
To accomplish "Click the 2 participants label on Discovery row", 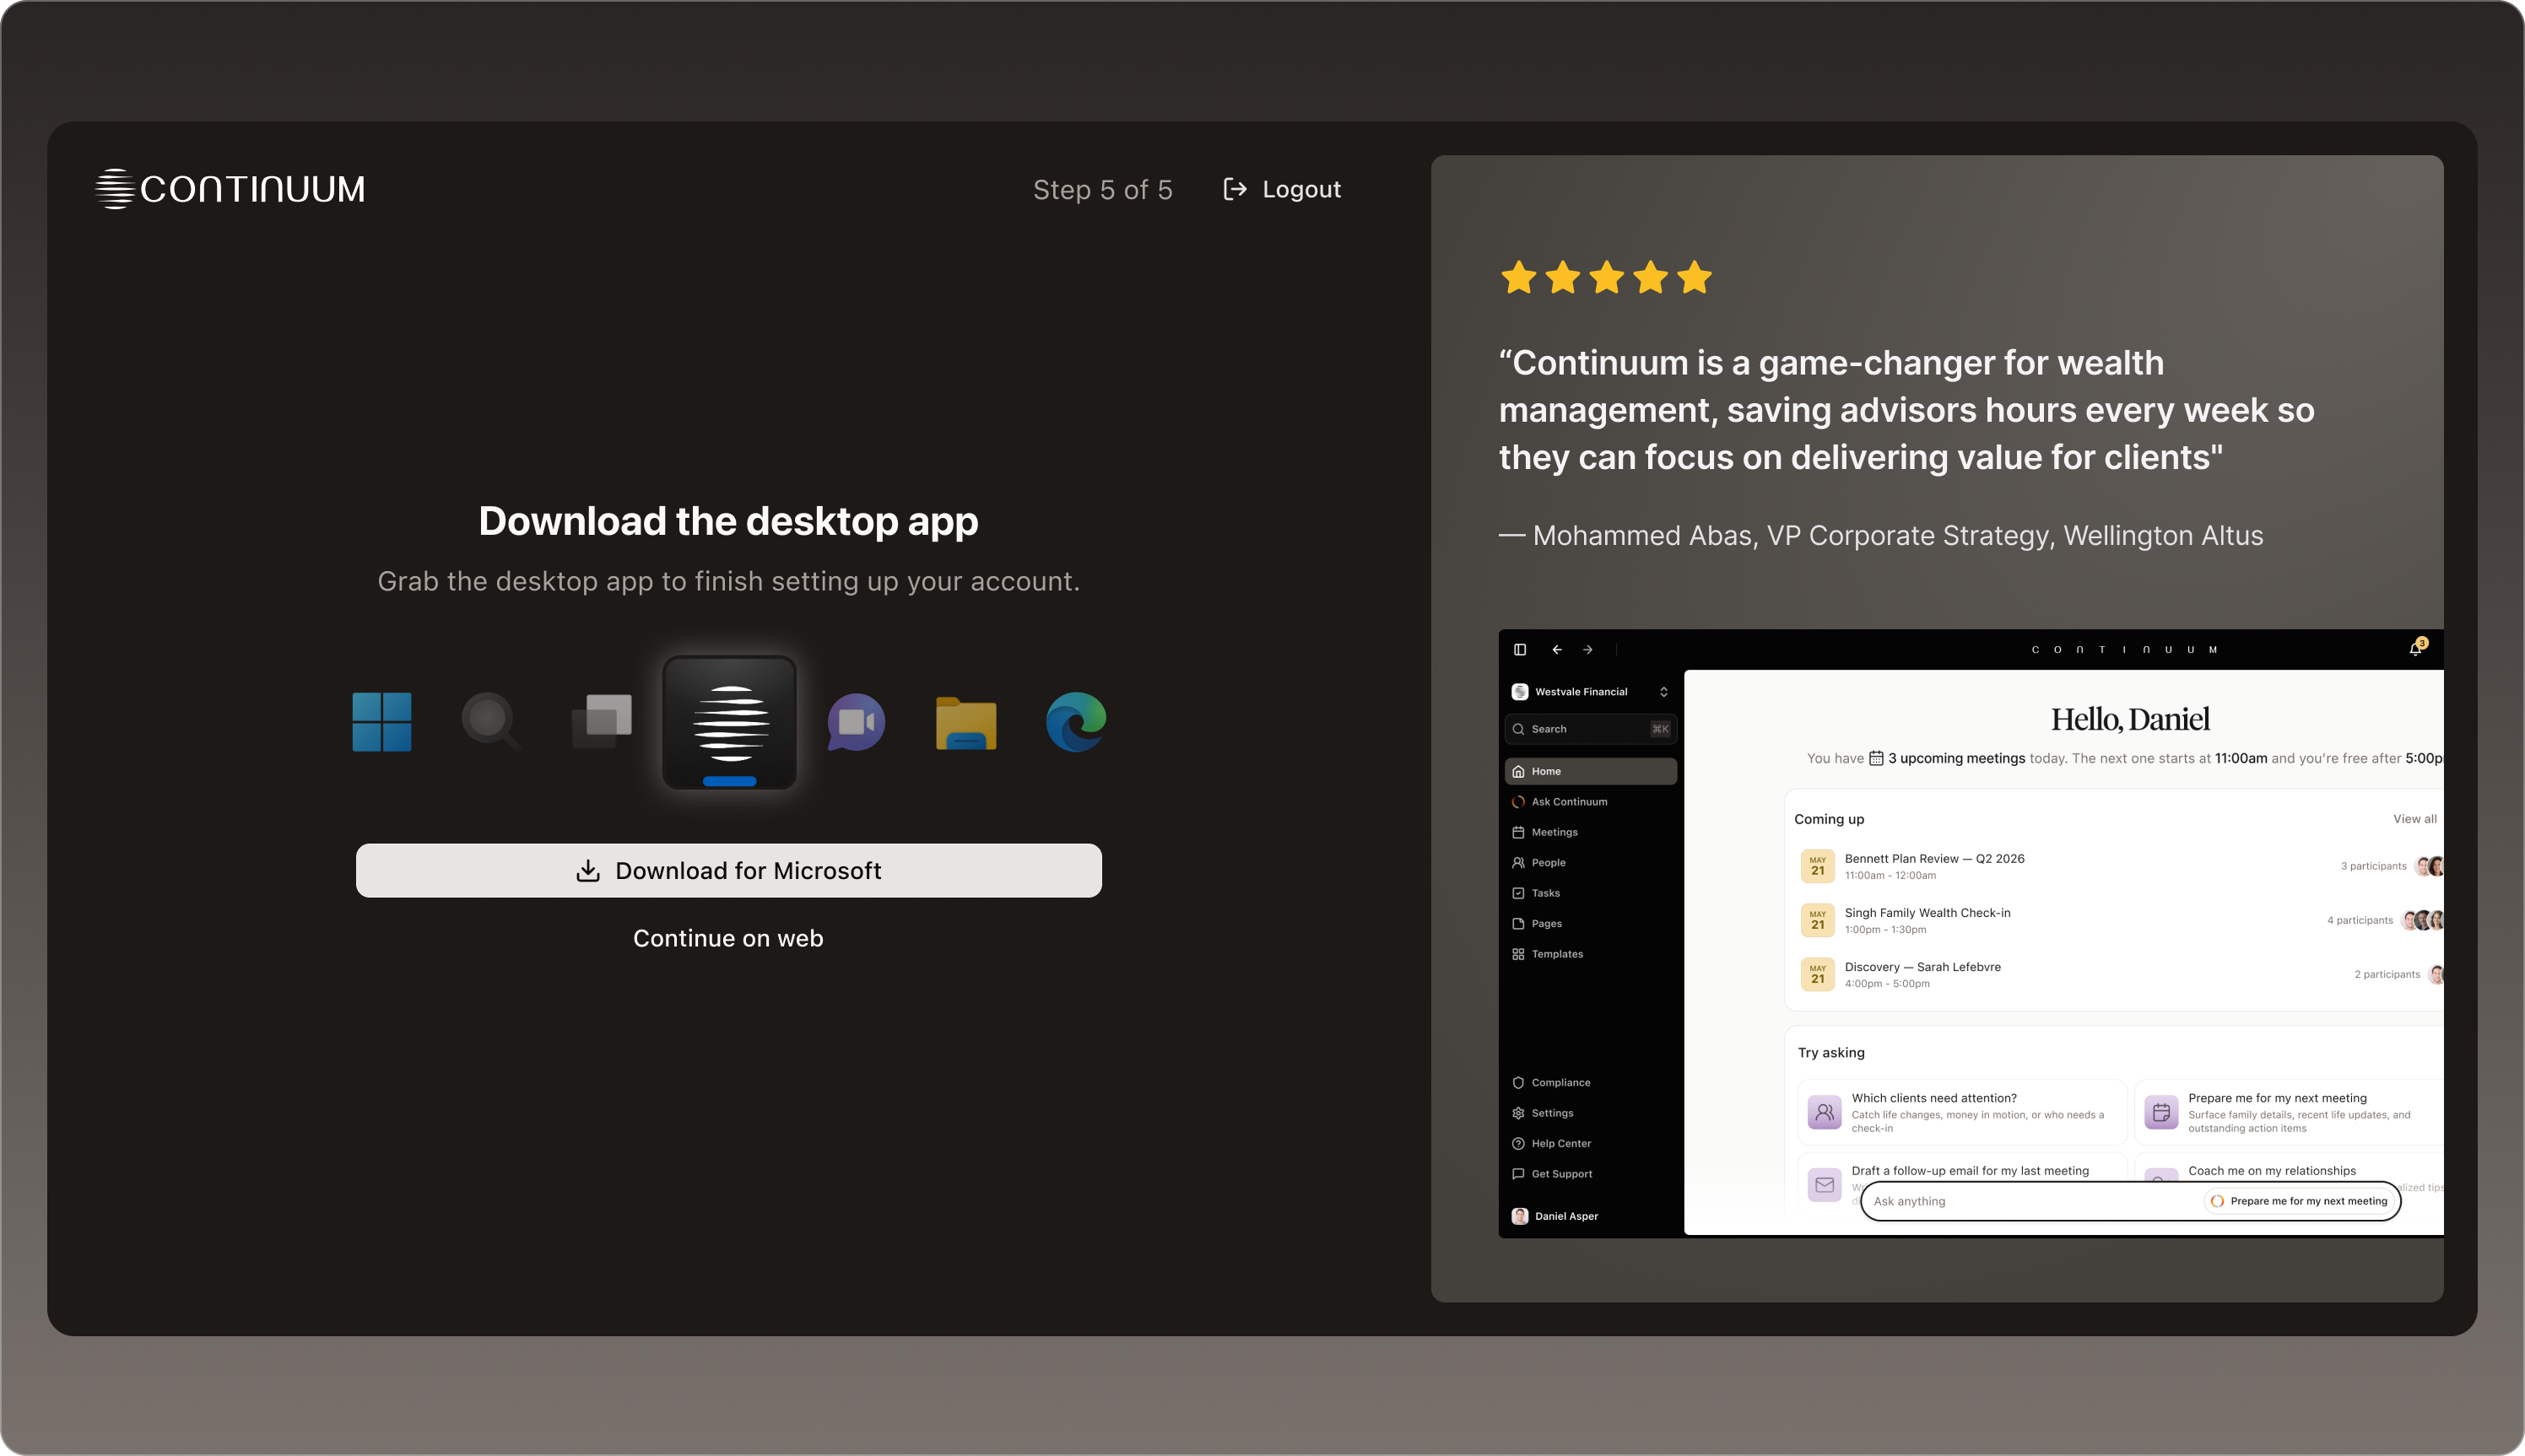I will (x=2387, y=974).
